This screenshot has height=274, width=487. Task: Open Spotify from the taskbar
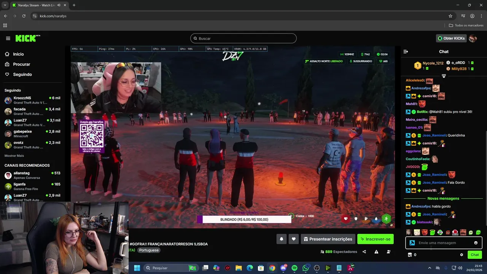pos(294,268)
